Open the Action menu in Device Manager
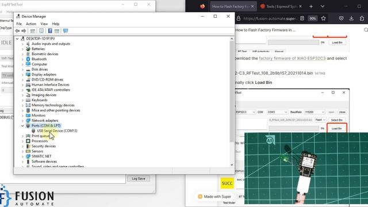The width and height of the screenshot is (368, 207). tap(31, 24)
